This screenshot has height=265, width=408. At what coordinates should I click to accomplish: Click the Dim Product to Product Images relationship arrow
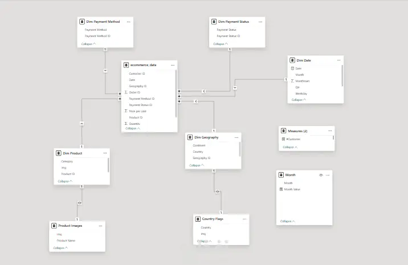pyautogui.click(x=80, y=203)
